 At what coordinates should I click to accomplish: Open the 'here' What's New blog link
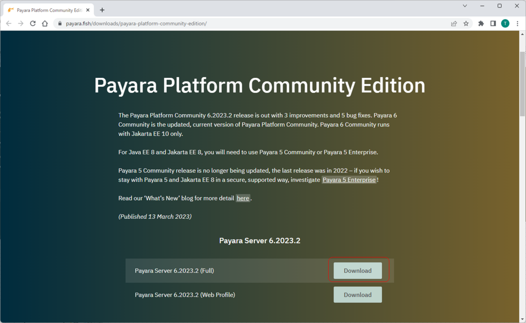[243, 198]
